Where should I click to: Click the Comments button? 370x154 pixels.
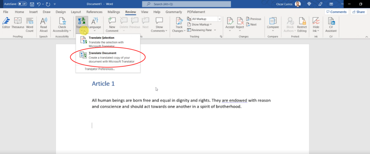[337, 12]
